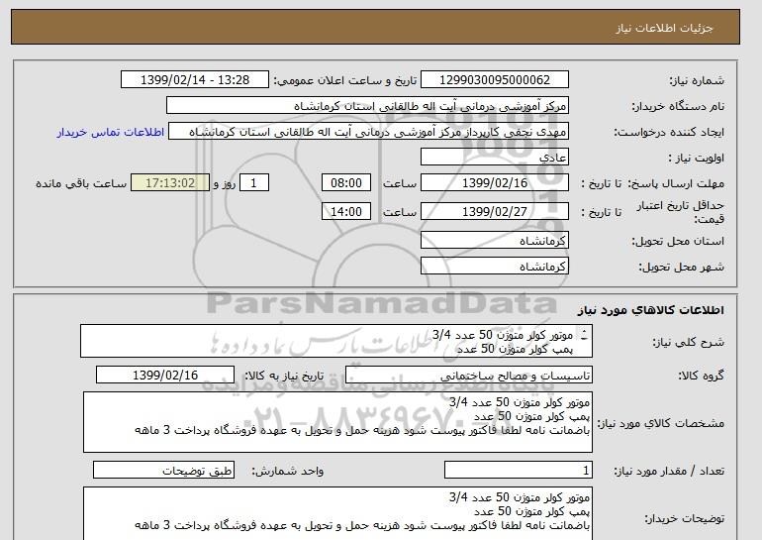Click the remaining time countdown 17:13:02

click(170, 183)
